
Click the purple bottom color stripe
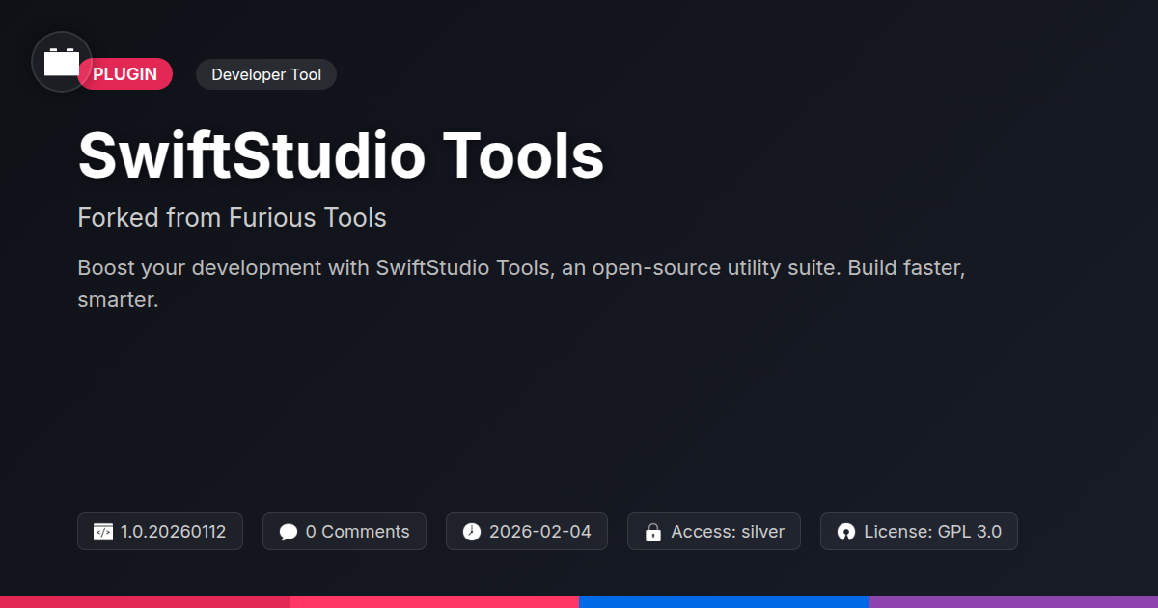[x=1013, y=602]
